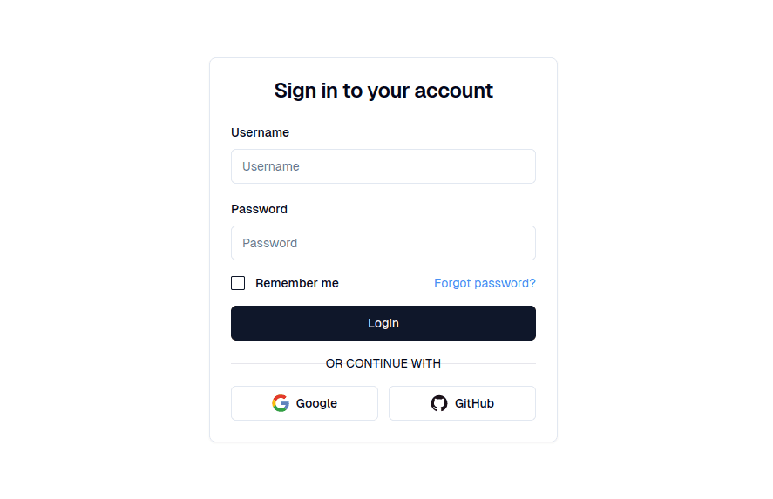Viewport: 773px width, 499px height.
Task: Select the Password placeholder text
Action: 269,243
